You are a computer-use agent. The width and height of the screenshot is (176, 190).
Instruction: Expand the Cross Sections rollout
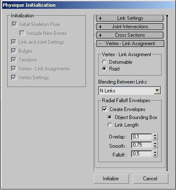click(x=130, y=35)
